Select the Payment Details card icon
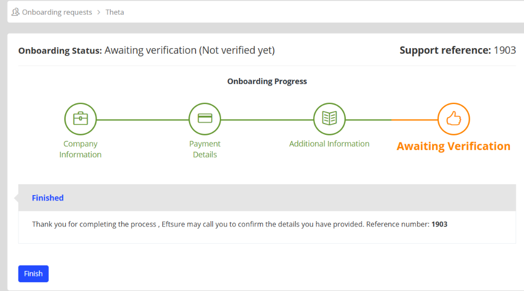524x291 pixels. click(205, 119)
